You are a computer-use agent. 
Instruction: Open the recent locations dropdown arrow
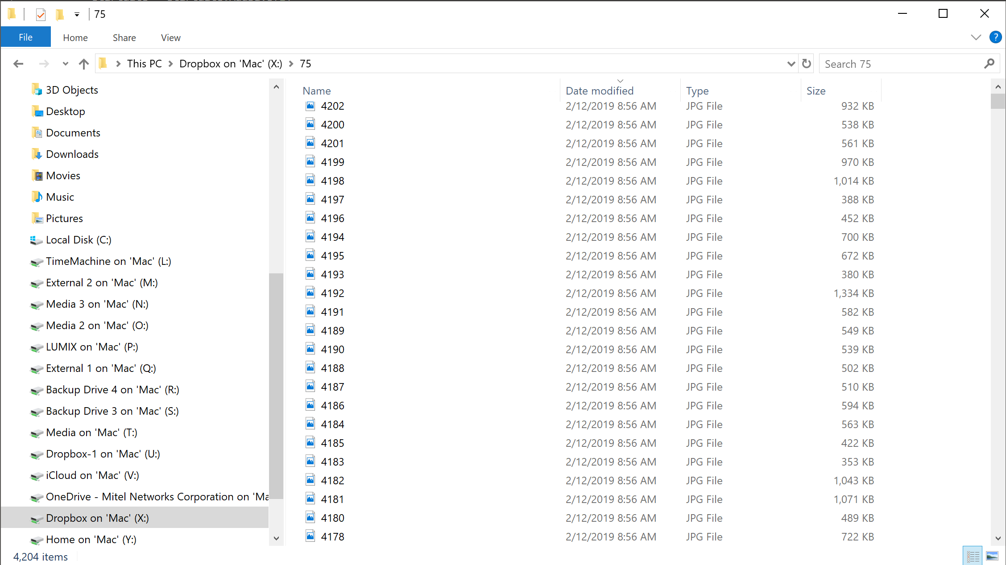(x=66, y=64)
